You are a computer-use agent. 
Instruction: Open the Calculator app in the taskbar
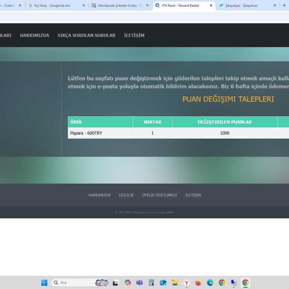(151, 283)
